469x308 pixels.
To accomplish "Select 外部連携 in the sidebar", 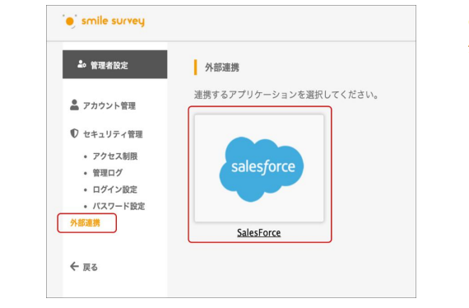I will [86, 222].
